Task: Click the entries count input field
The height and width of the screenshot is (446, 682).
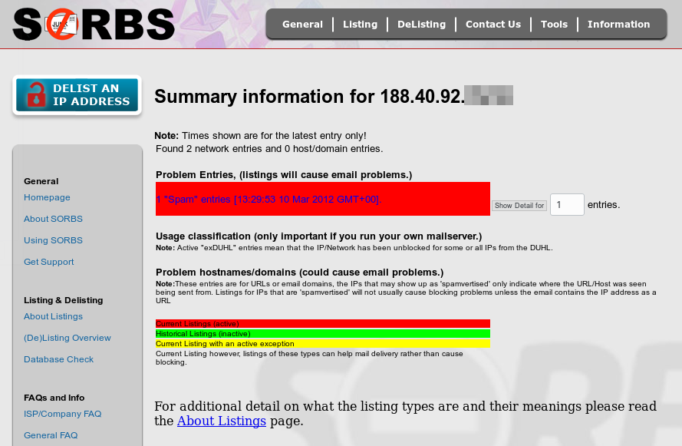Action: pos(567,204)
